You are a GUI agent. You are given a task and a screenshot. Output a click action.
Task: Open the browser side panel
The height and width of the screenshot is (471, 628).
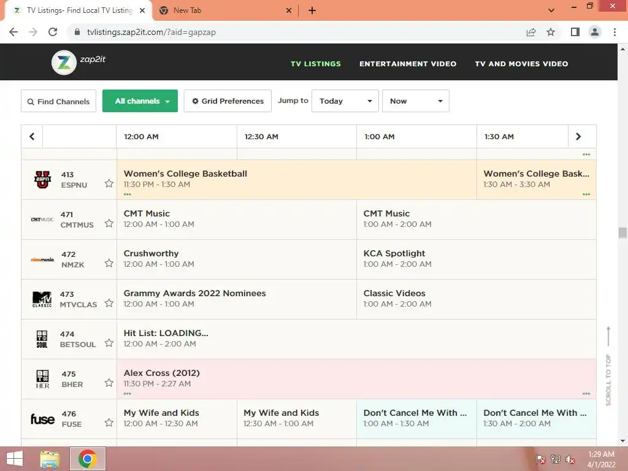pos(575,32)
